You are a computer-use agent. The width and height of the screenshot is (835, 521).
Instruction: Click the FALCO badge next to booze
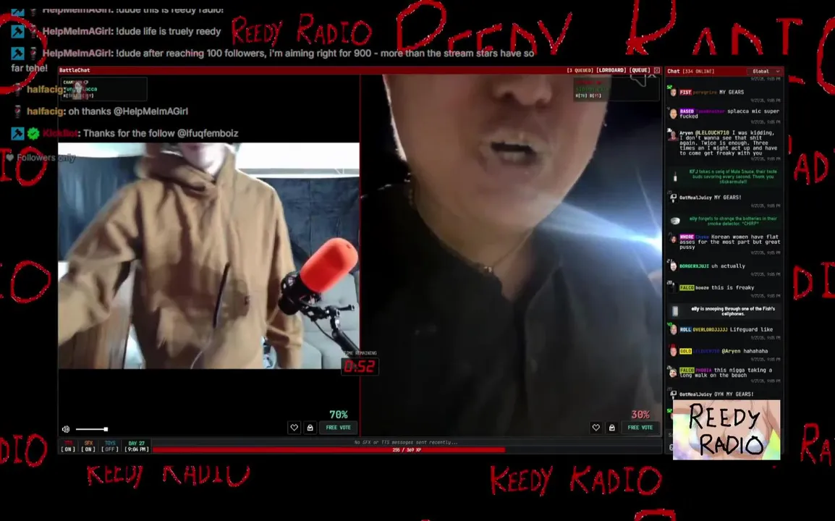687,288
